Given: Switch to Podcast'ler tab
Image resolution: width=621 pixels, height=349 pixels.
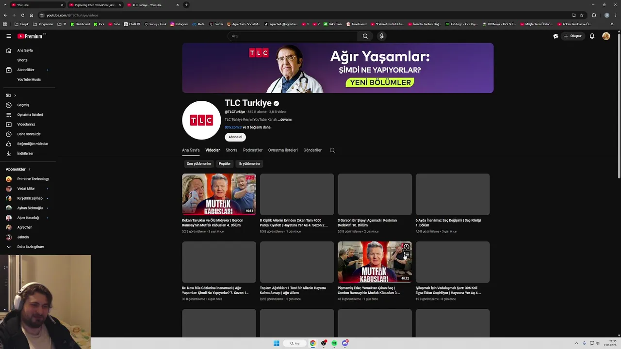Looking at the screenshot, I should pyautogui.click(x=253, y=150).
